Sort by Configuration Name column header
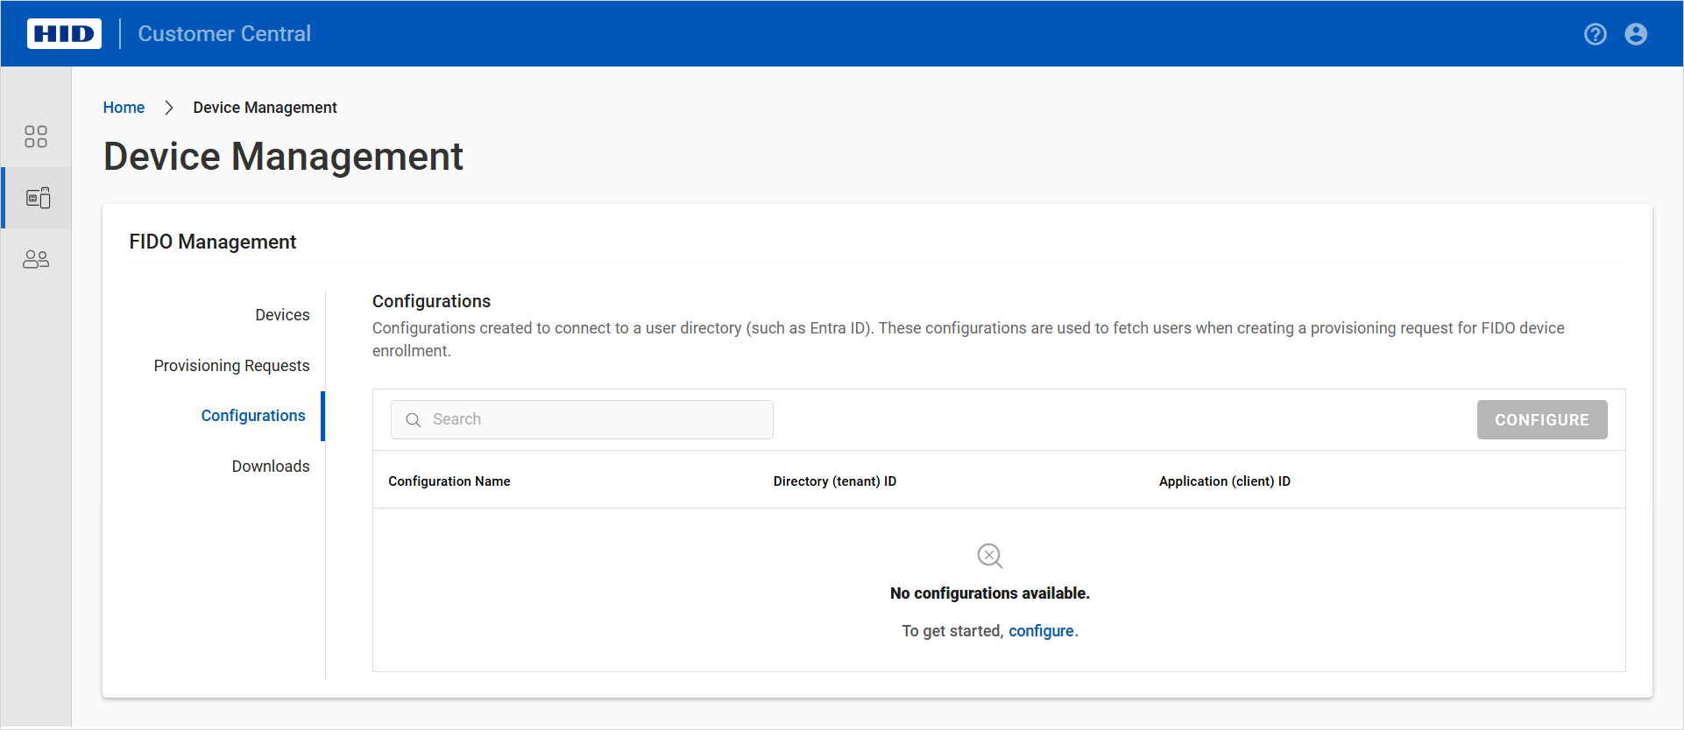The image size is (1684, 730). [x=449, y=481]
